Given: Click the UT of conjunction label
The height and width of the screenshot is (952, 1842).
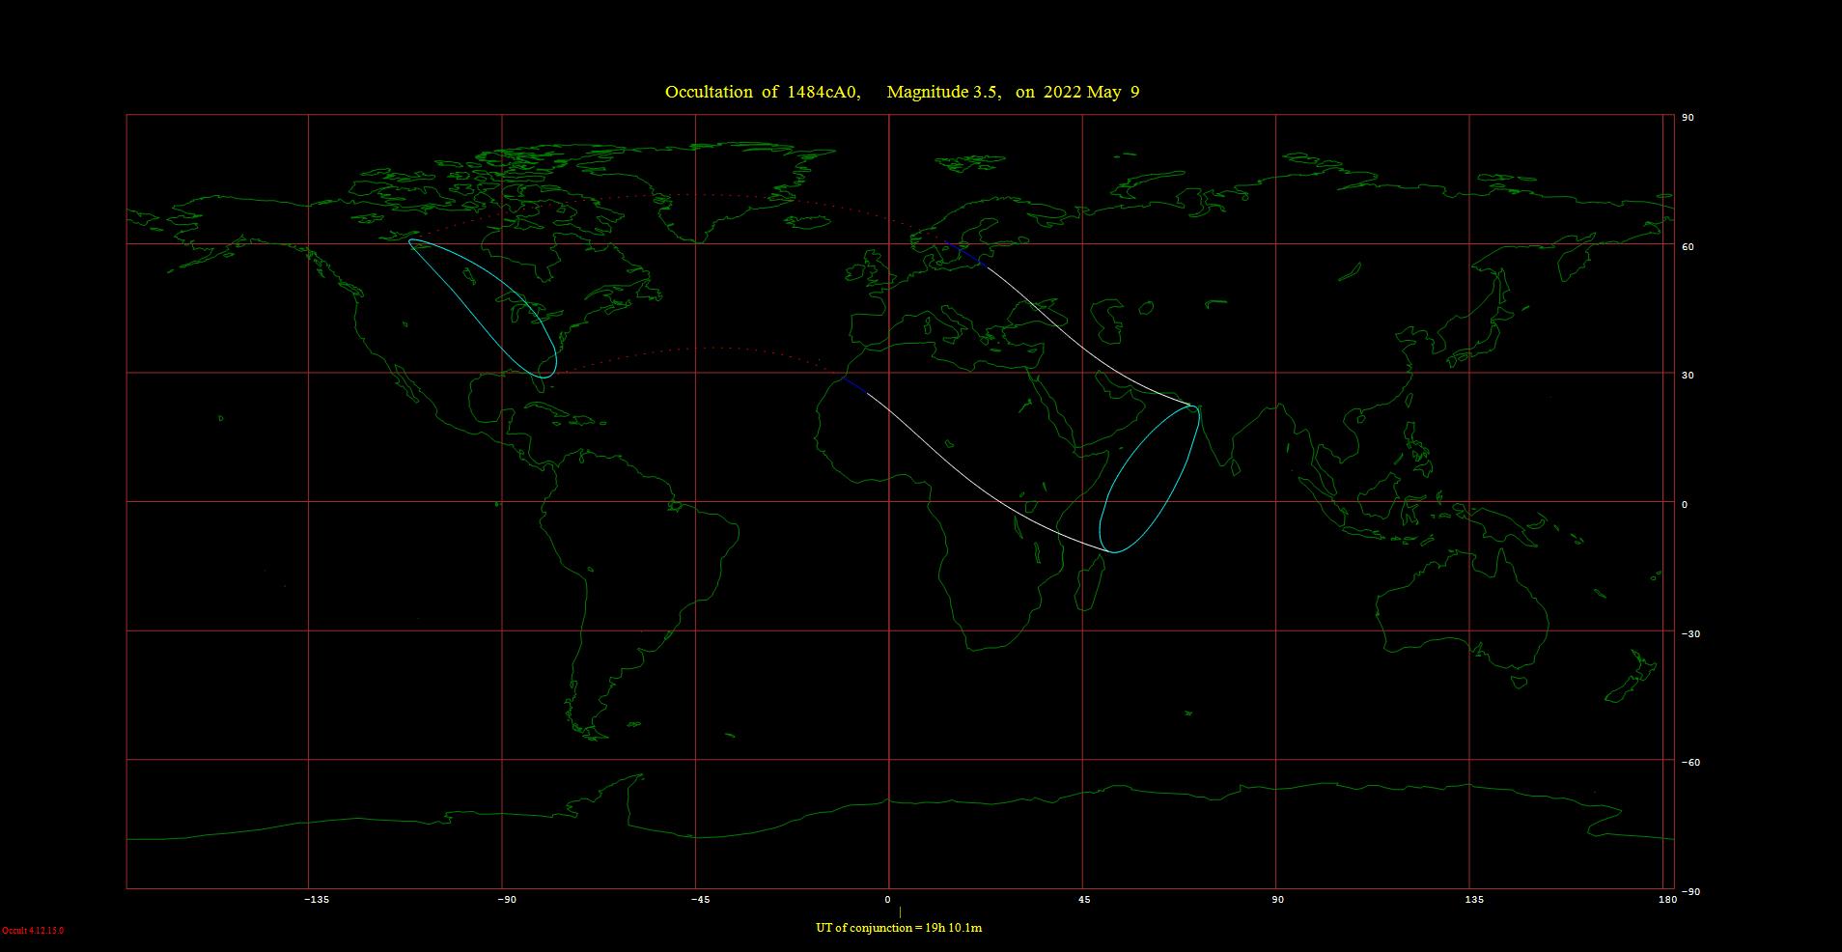Looking at the screenshot, I should coord(898,928).
